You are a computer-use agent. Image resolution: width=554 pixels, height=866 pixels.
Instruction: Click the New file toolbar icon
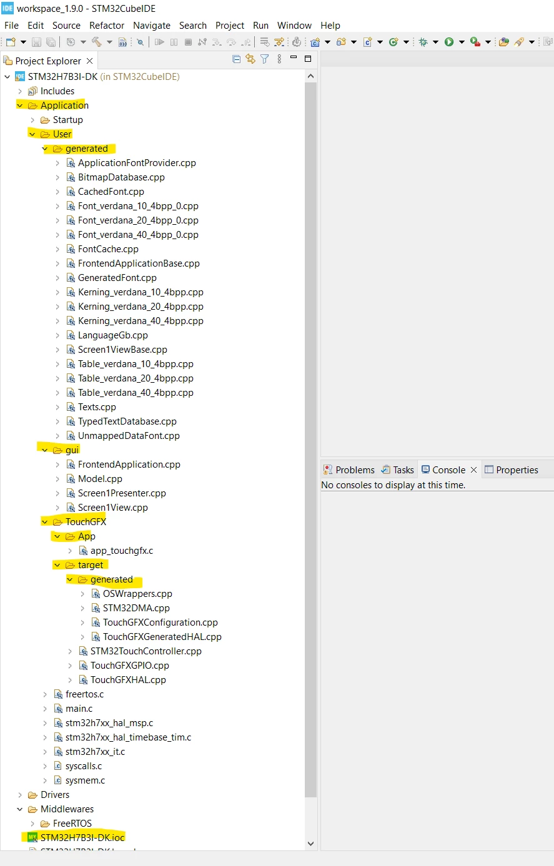(11, 42)
